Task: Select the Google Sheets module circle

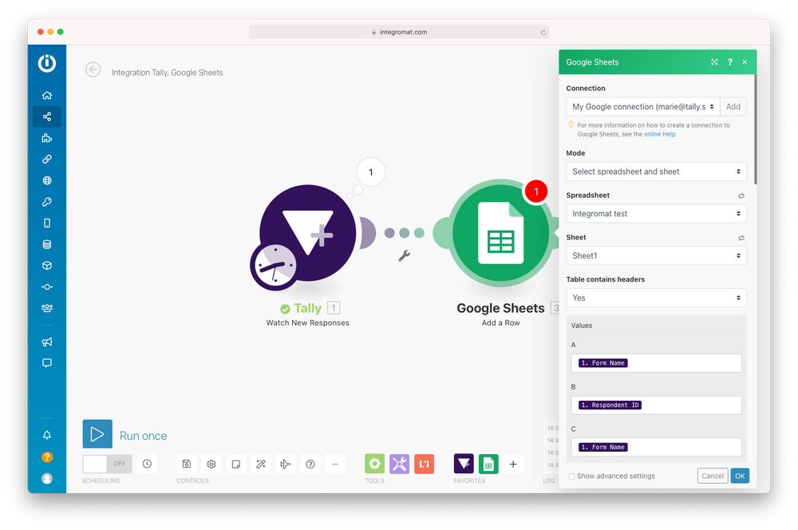Action: (x=501, y=232)
